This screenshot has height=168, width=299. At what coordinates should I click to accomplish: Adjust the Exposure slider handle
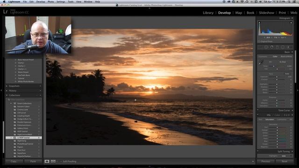coord(277,77)
